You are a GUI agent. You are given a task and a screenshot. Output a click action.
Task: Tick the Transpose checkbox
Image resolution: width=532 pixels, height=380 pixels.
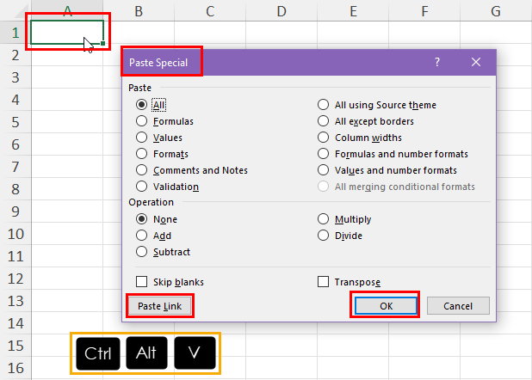pos(323,282)
